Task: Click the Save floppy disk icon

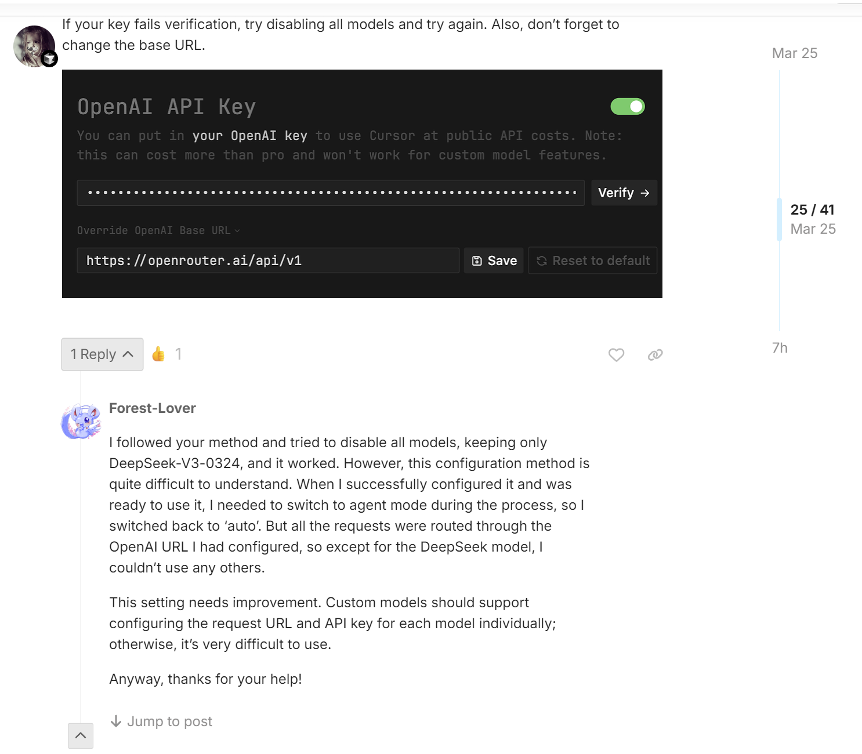Action: pos(477,261)
